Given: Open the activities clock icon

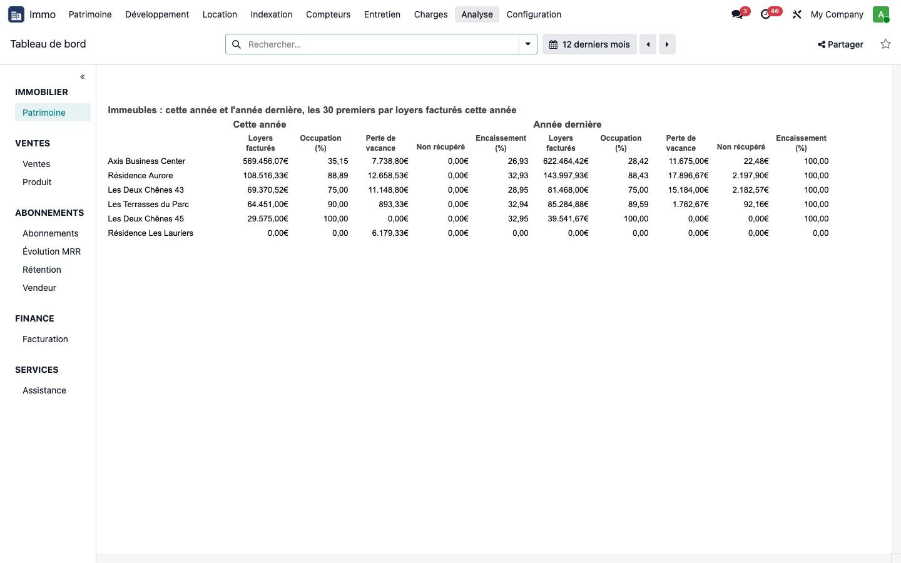Looking at the screenshot, I should [x=766, y=14].
